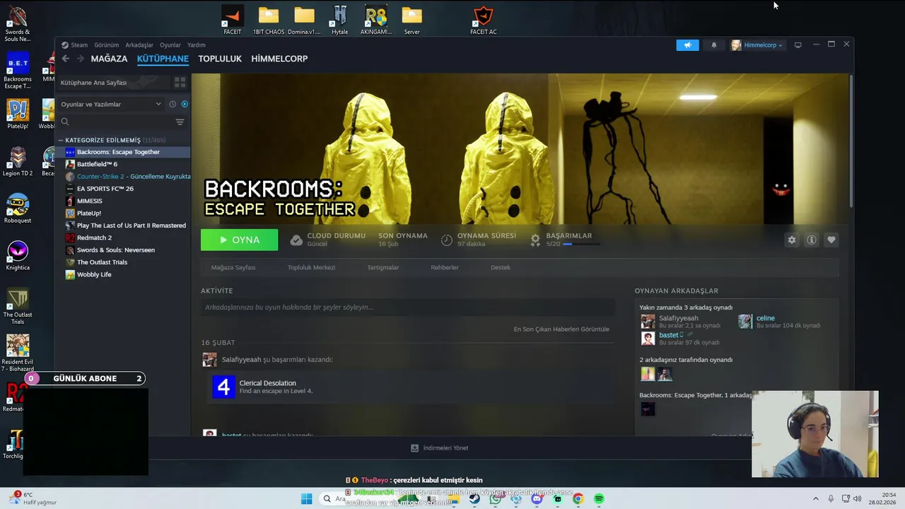Toggle the ready-to-play filter icon

[185, 104]
